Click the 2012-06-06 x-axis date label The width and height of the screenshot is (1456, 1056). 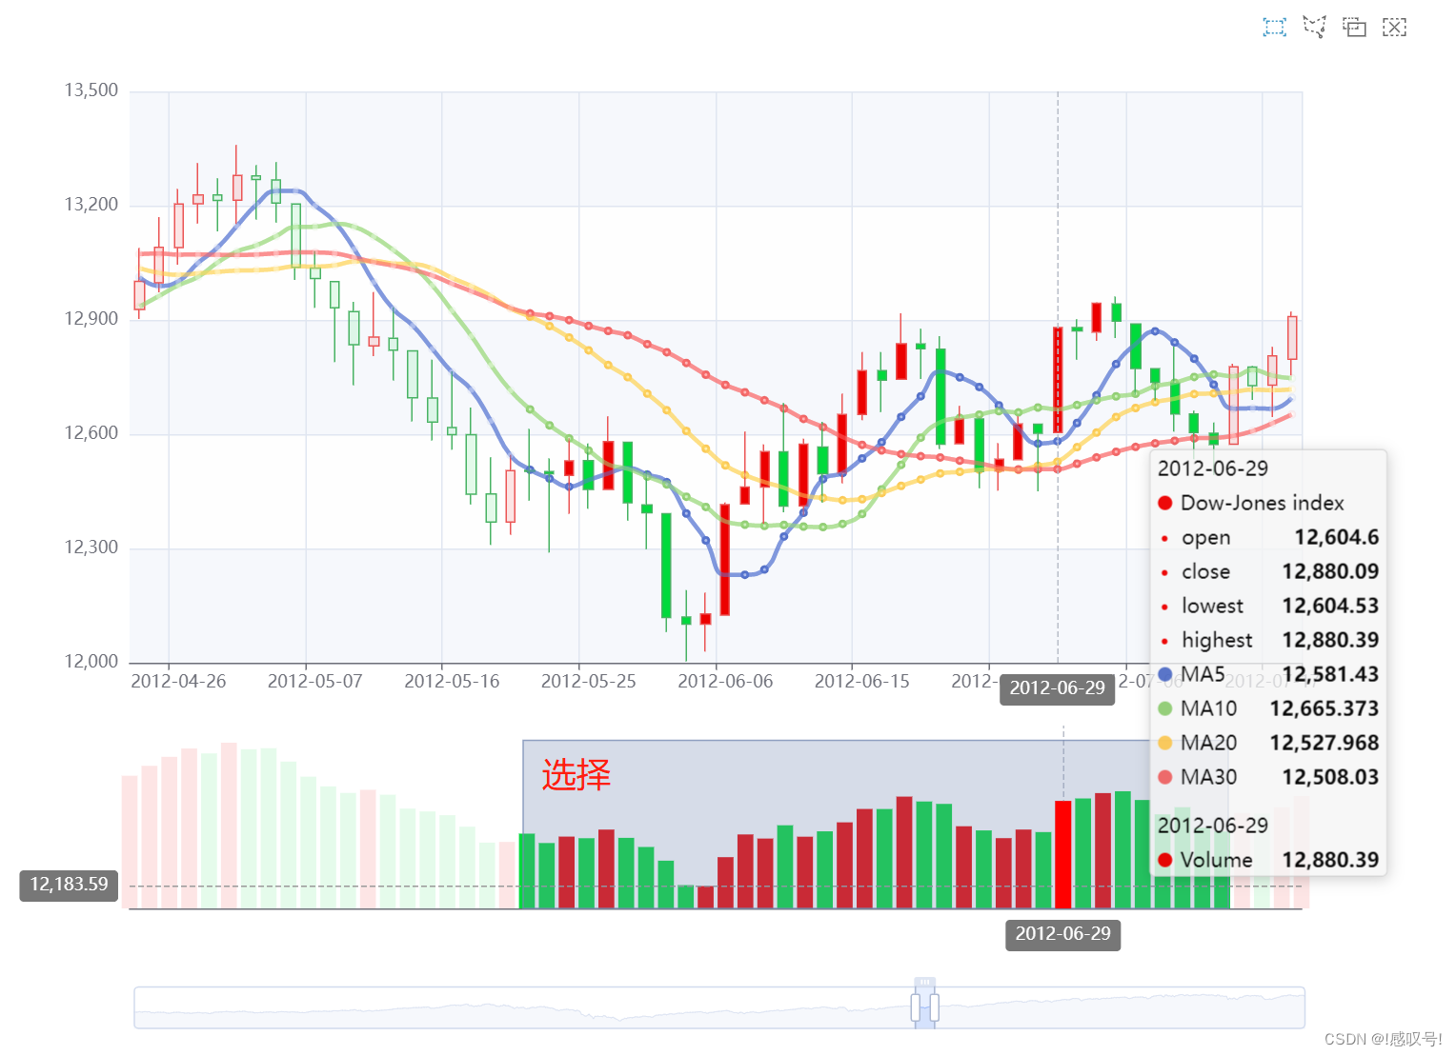(x=725, y=681)
